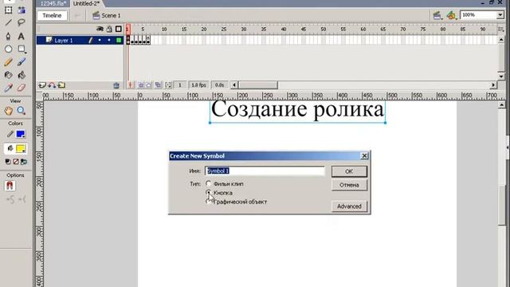Select the Кнопка radio button
The height and width of the screenshot is (287, 510).
(x=208, y=193)
